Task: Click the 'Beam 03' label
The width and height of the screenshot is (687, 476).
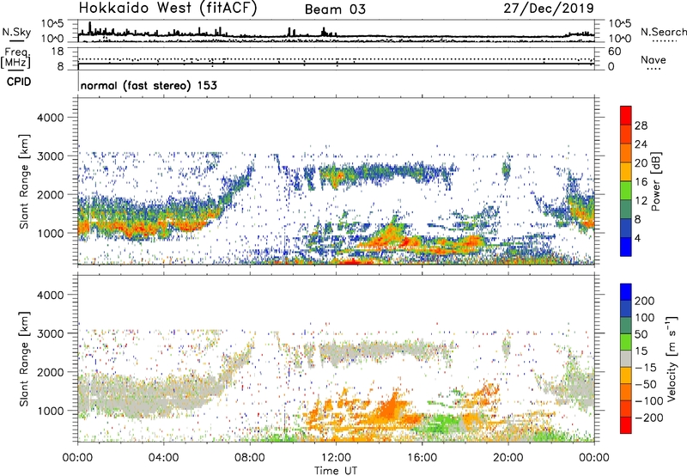Action: 335,9
